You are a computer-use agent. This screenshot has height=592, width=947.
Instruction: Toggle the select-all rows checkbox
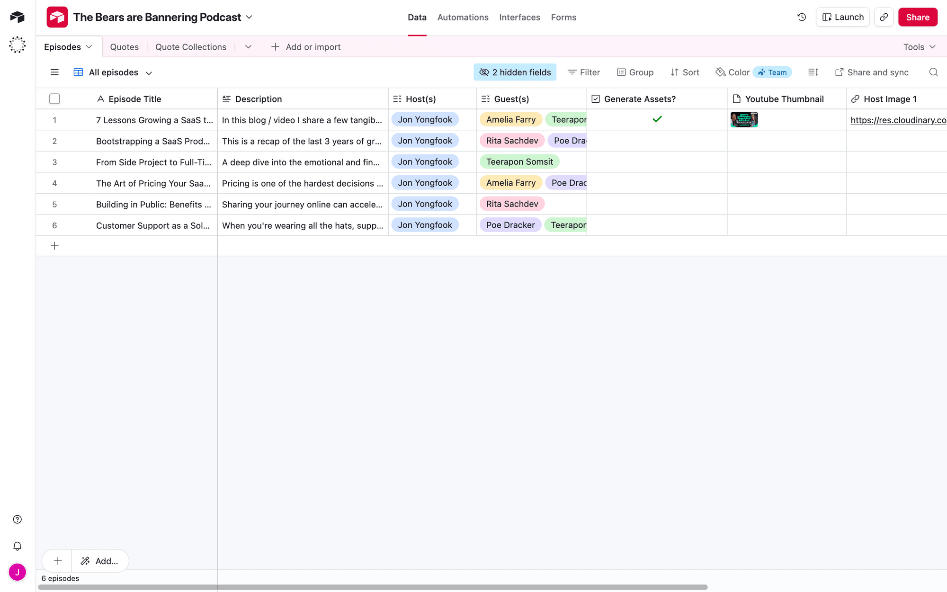(x=54, y=99)
